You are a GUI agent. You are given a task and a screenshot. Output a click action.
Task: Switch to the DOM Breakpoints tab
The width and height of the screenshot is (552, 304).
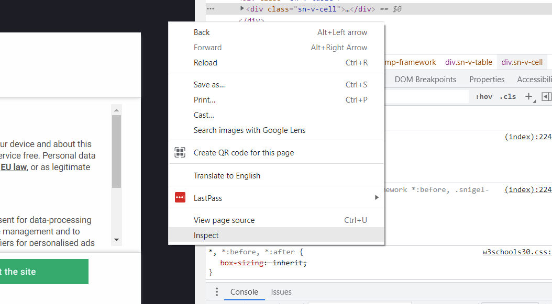tap(425, 80)
